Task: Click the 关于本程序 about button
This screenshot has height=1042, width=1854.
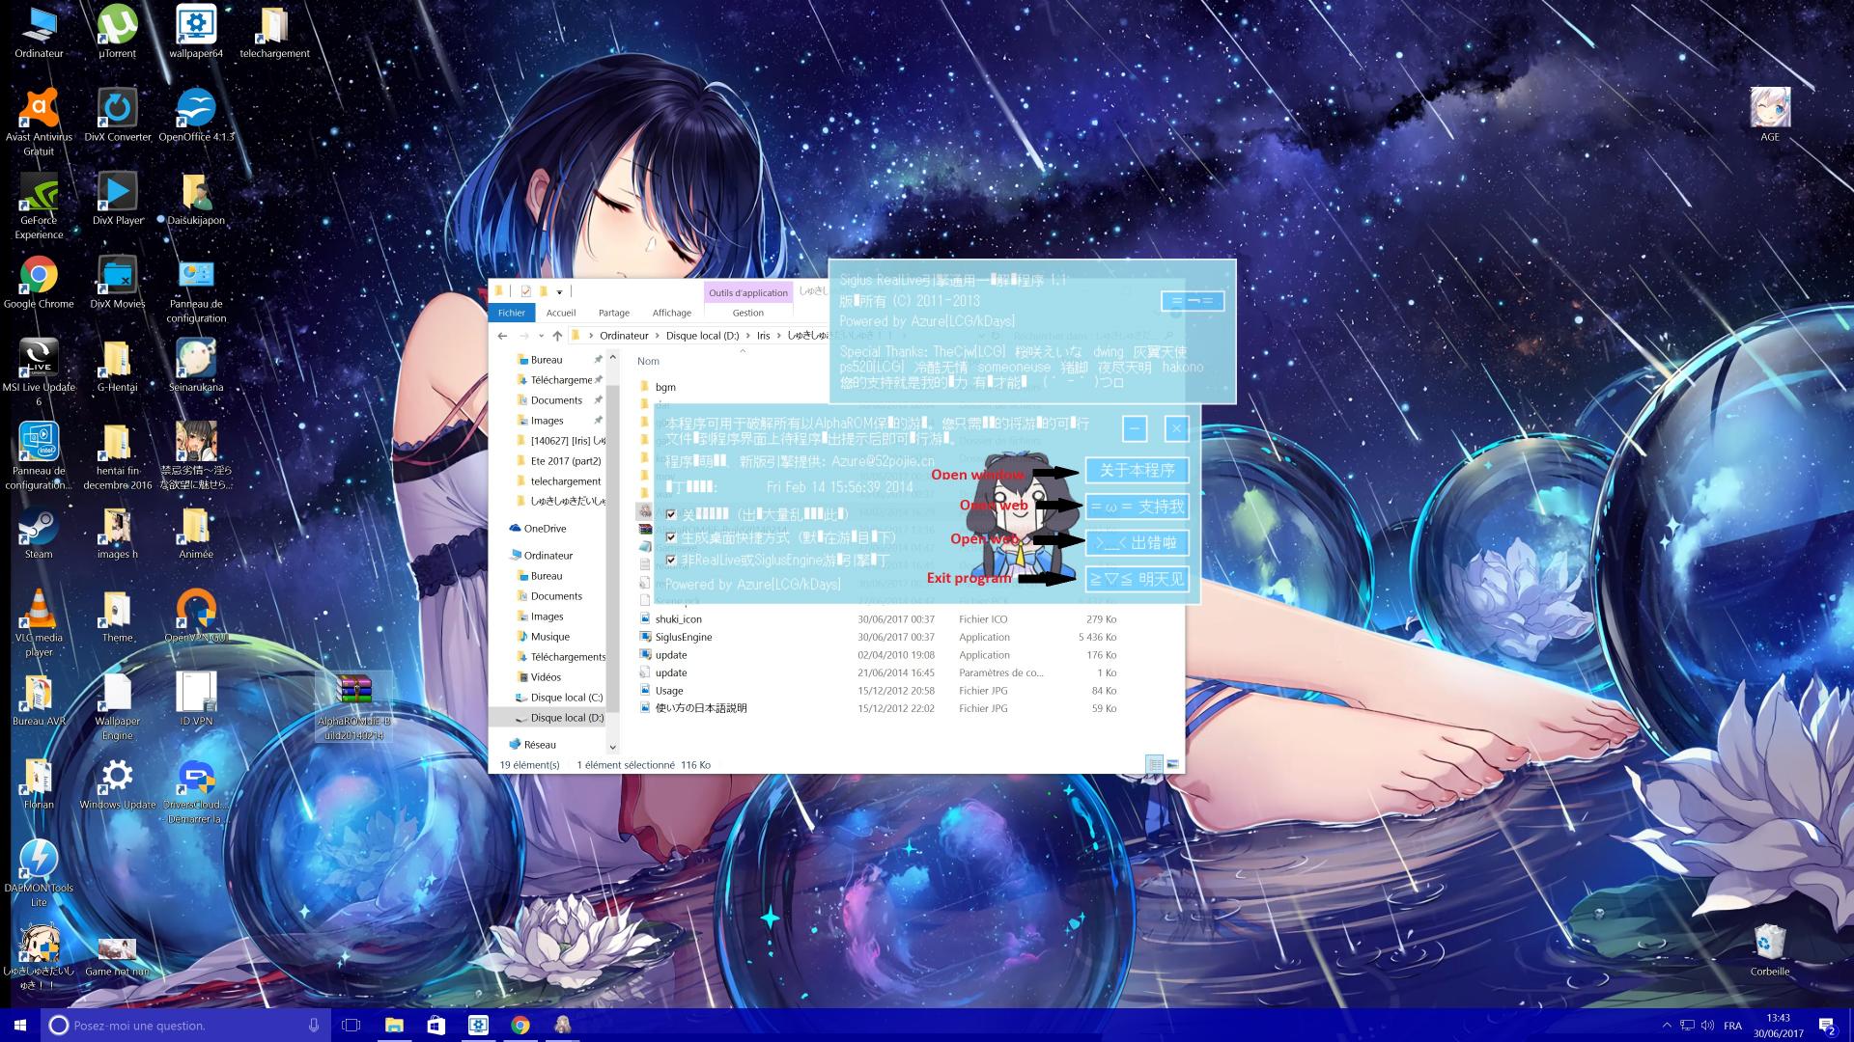Action: coord(1137,470)
